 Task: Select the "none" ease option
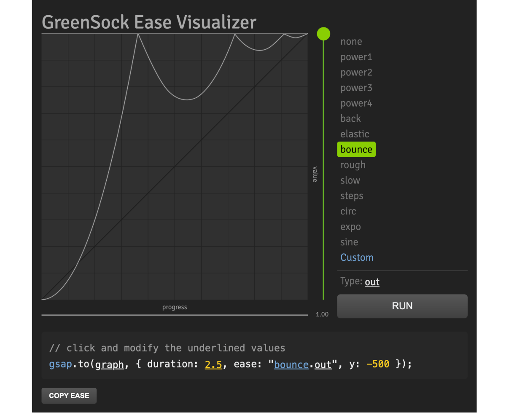pyautogui.click(x=351, y=42)
